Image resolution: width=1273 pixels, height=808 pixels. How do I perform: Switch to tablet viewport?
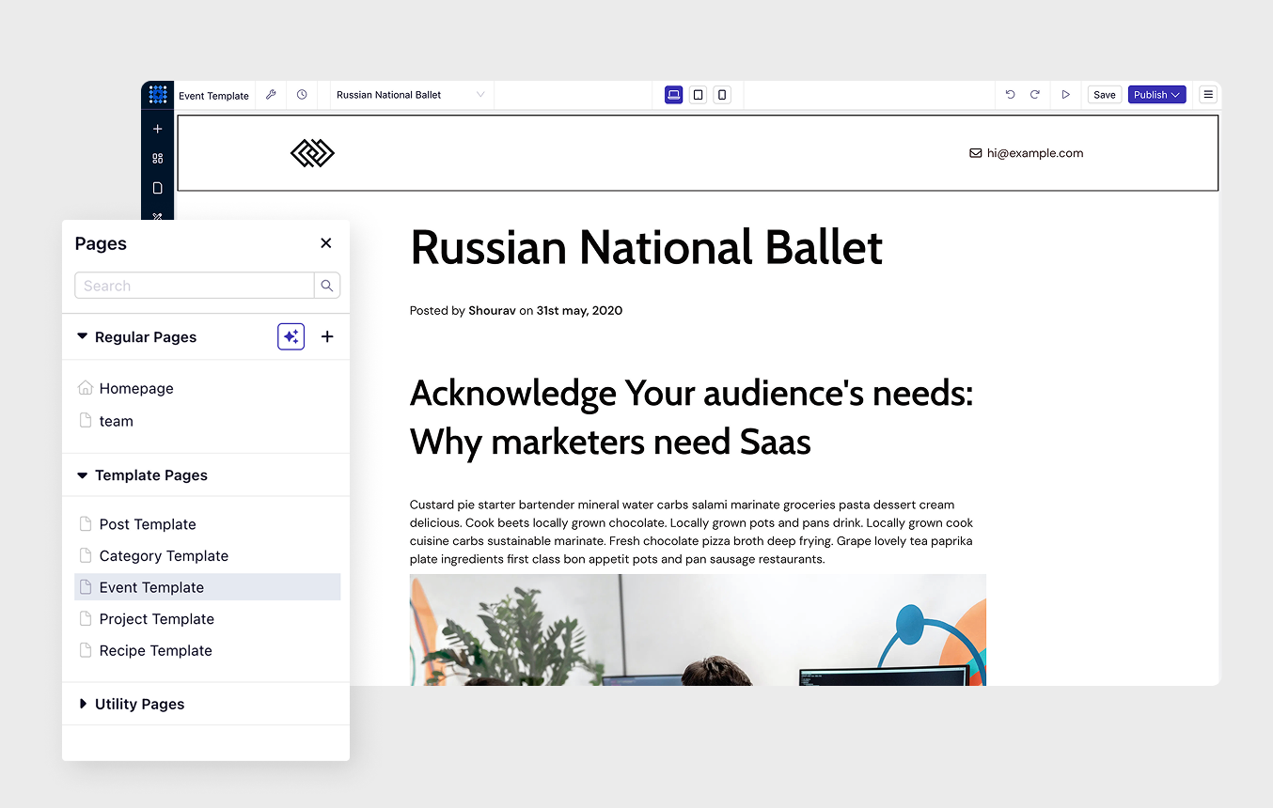[x=698, y=95]
